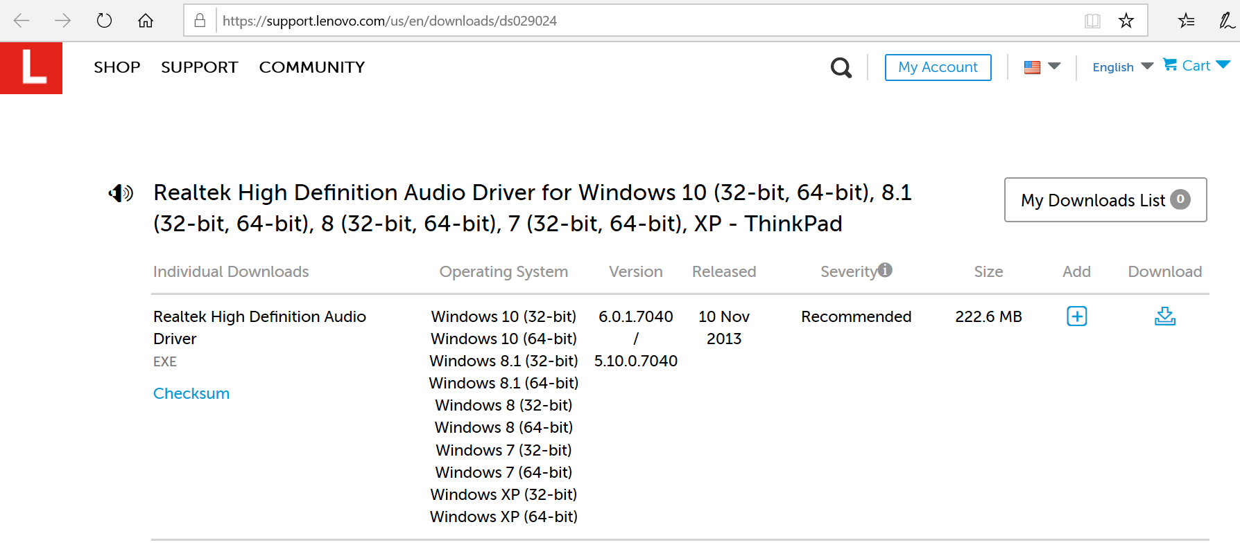Open browser home page icon
Viewport: 1240px width, 547px height.
point(146,21)
